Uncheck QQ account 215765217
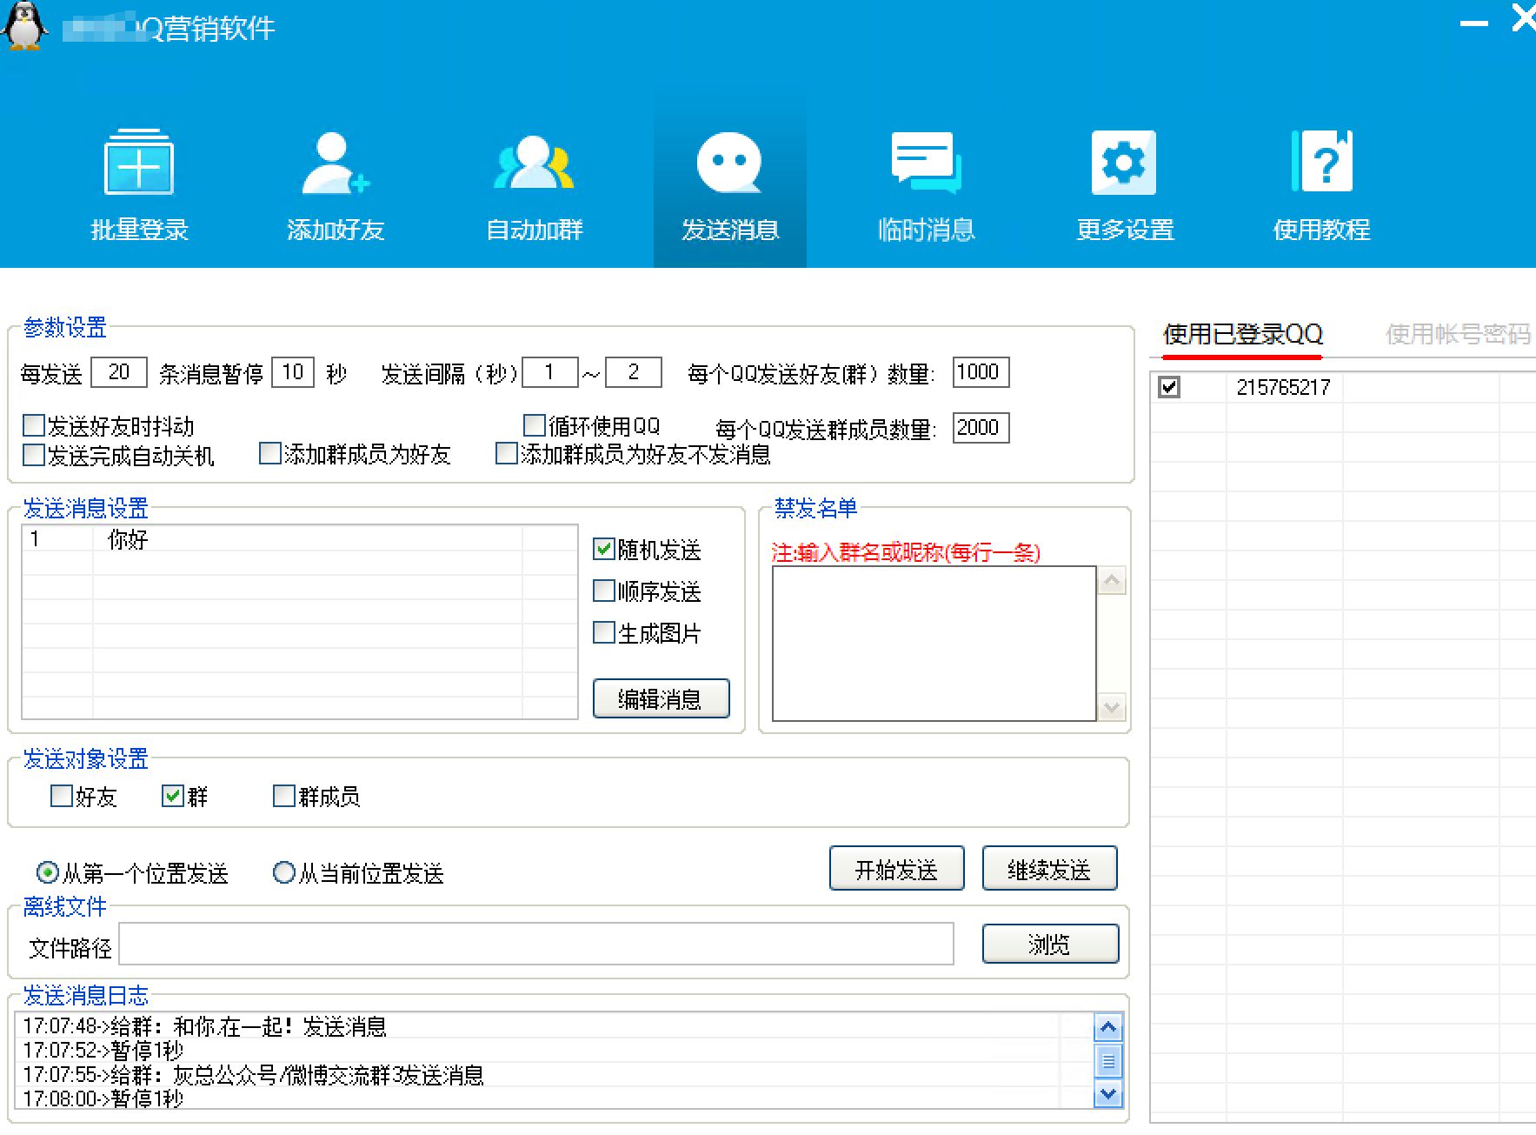1536x1135 pixels. [1169, 387]
